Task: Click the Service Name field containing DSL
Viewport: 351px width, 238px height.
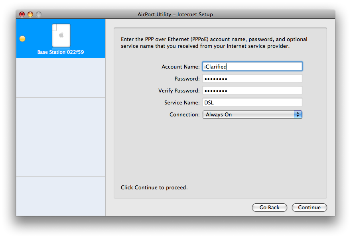Action: 252,102
